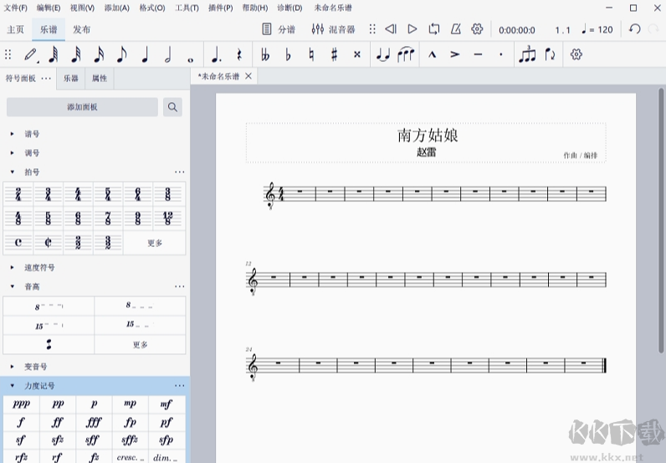Click the vertical score scrollbar
This screenshot has width=666, height=463.
pyautogui.click(x=661, y=221)
